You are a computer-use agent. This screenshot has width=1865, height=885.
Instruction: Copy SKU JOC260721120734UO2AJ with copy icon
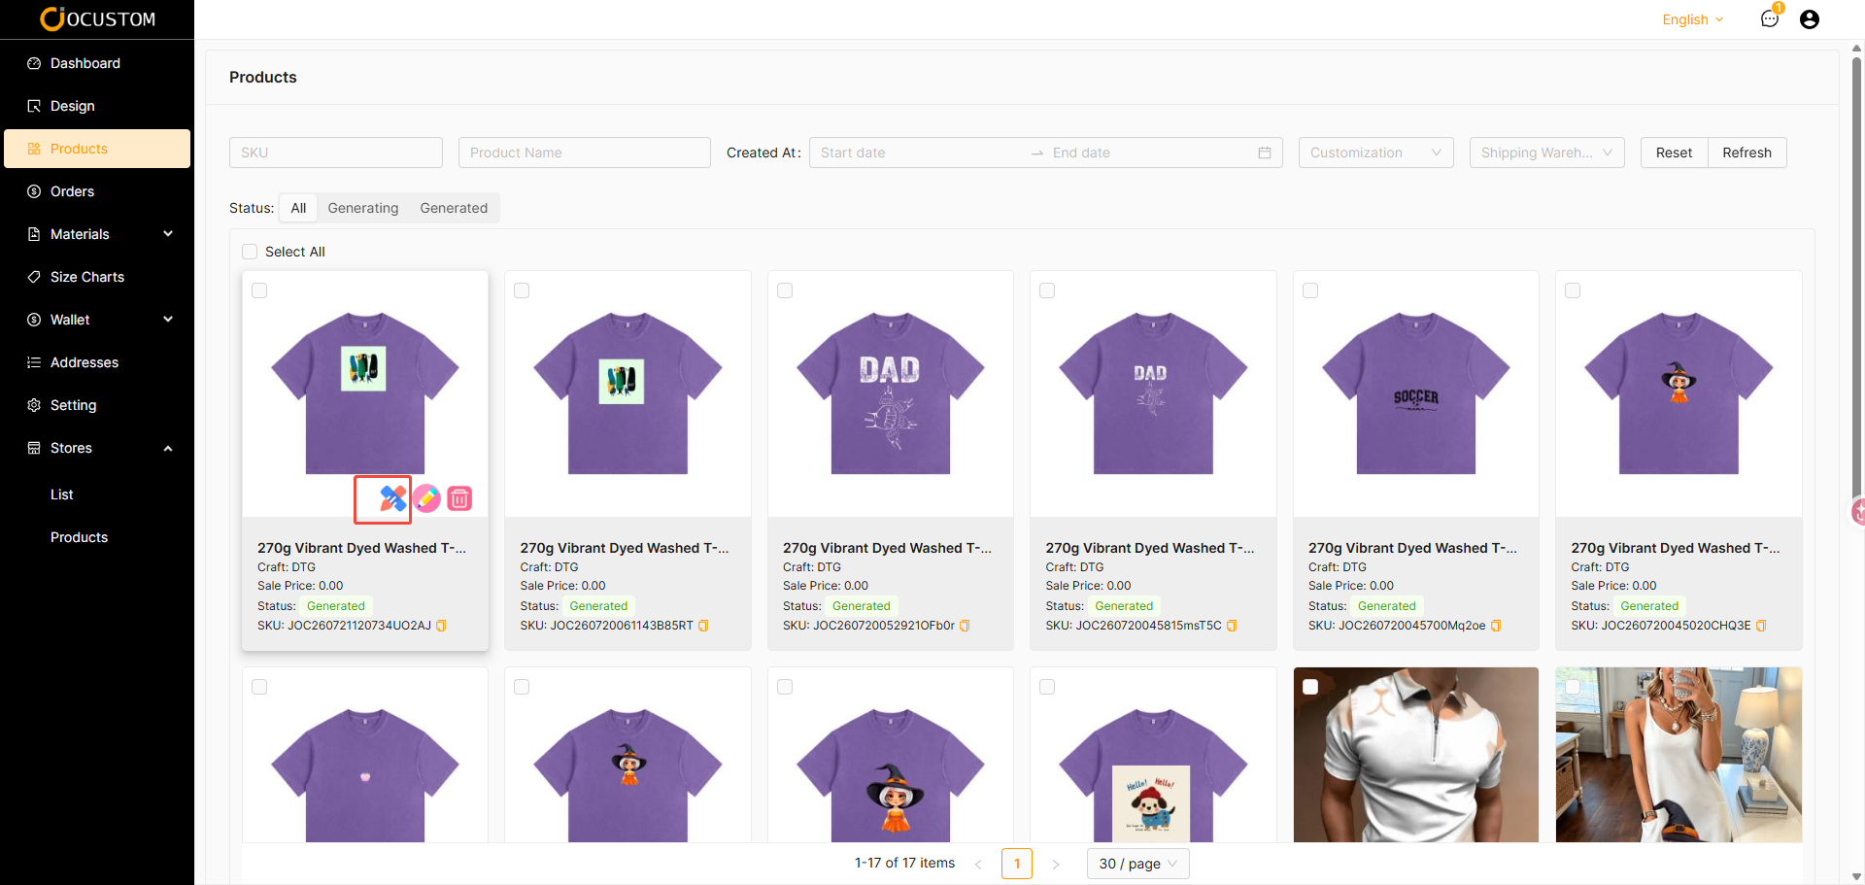point(441,626)
